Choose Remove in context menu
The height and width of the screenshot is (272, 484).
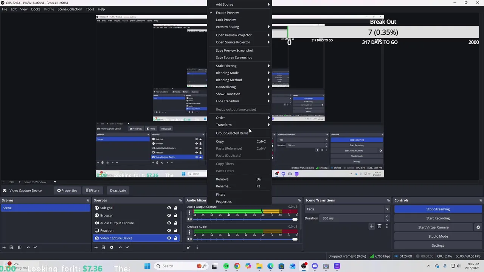tap(239, 179)
